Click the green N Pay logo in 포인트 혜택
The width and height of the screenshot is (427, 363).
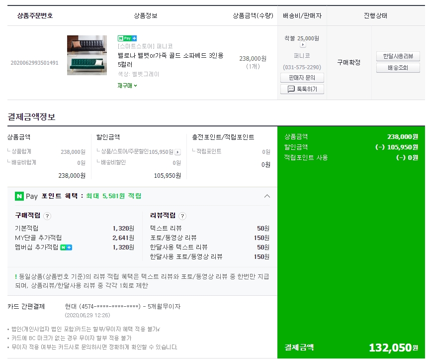[x=19, y=196]
